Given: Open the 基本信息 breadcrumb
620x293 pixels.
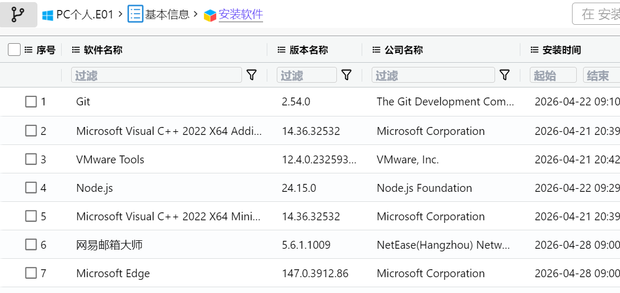Looking at the screenshot, I should coord(167,15).
